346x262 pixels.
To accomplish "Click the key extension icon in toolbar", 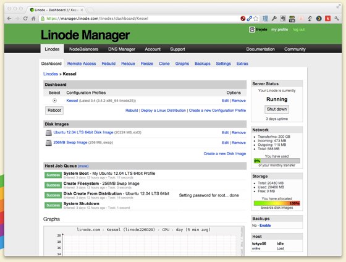I will 274,19.
